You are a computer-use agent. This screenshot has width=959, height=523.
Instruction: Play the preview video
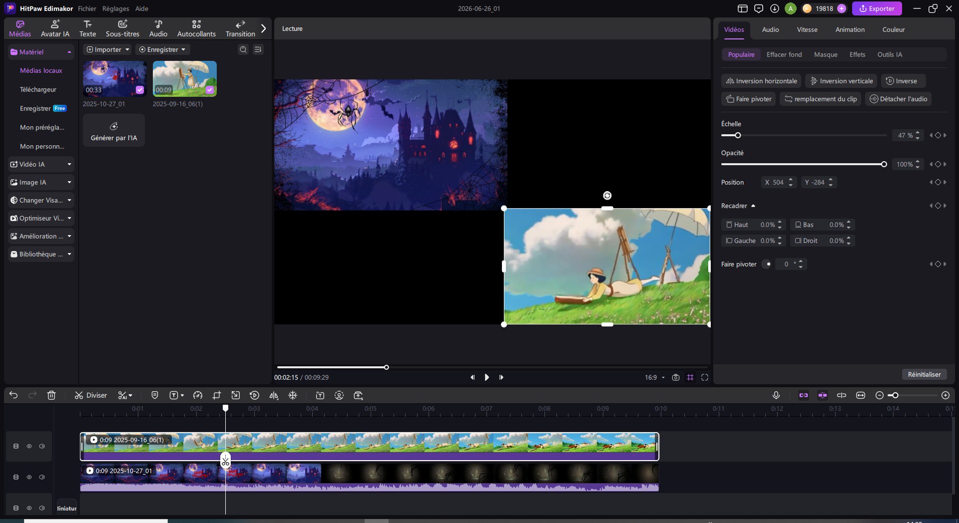pos(486,377)
